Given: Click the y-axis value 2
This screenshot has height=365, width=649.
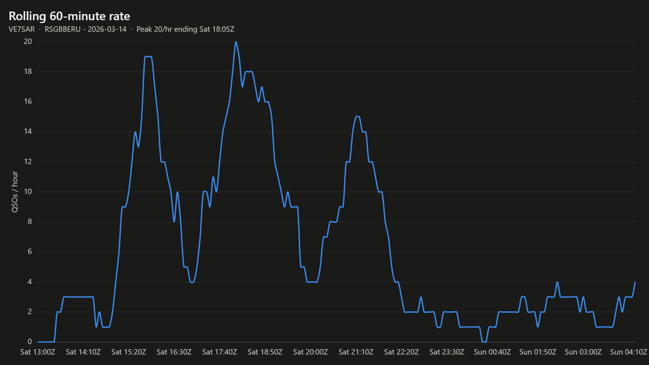Looking at the screenshot, I should (x=30, y=312).
